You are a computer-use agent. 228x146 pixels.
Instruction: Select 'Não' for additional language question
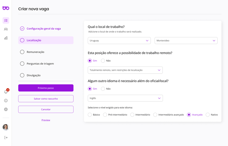(x=103, y=89)
